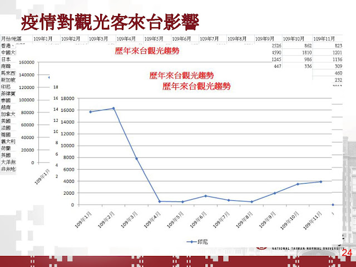Click the 馬來西 row label
Screen dimensions: 356x267
[x=8, y=73]
